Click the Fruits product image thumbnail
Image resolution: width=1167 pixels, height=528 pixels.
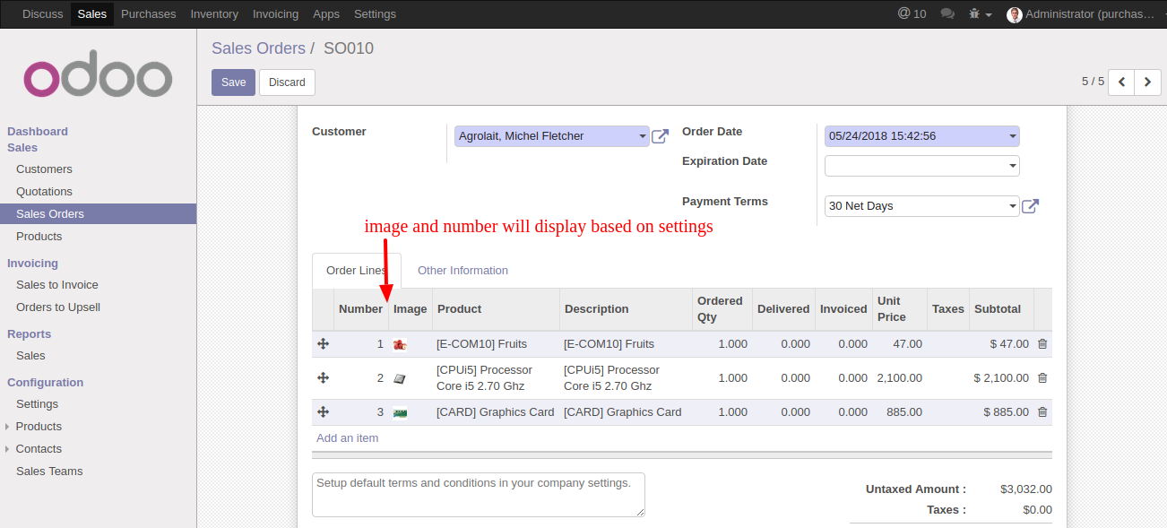[x=400, y=344]
